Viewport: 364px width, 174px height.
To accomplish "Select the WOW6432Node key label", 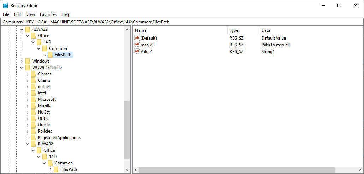I will 47,68.
